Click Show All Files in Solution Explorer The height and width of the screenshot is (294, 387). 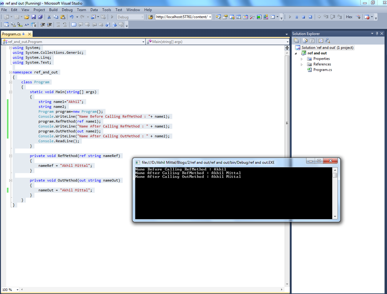click(305, 41)
